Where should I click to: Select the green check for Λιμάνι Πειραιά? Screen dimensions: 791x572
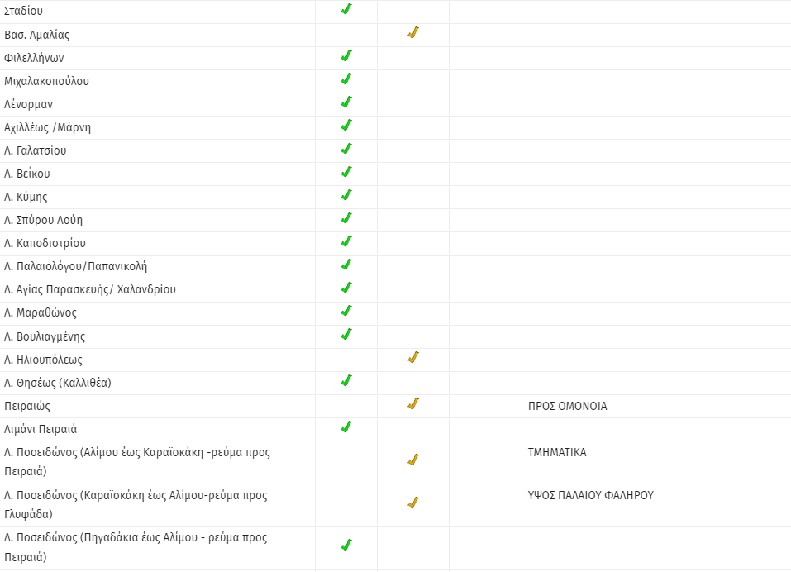click(346, 427)
